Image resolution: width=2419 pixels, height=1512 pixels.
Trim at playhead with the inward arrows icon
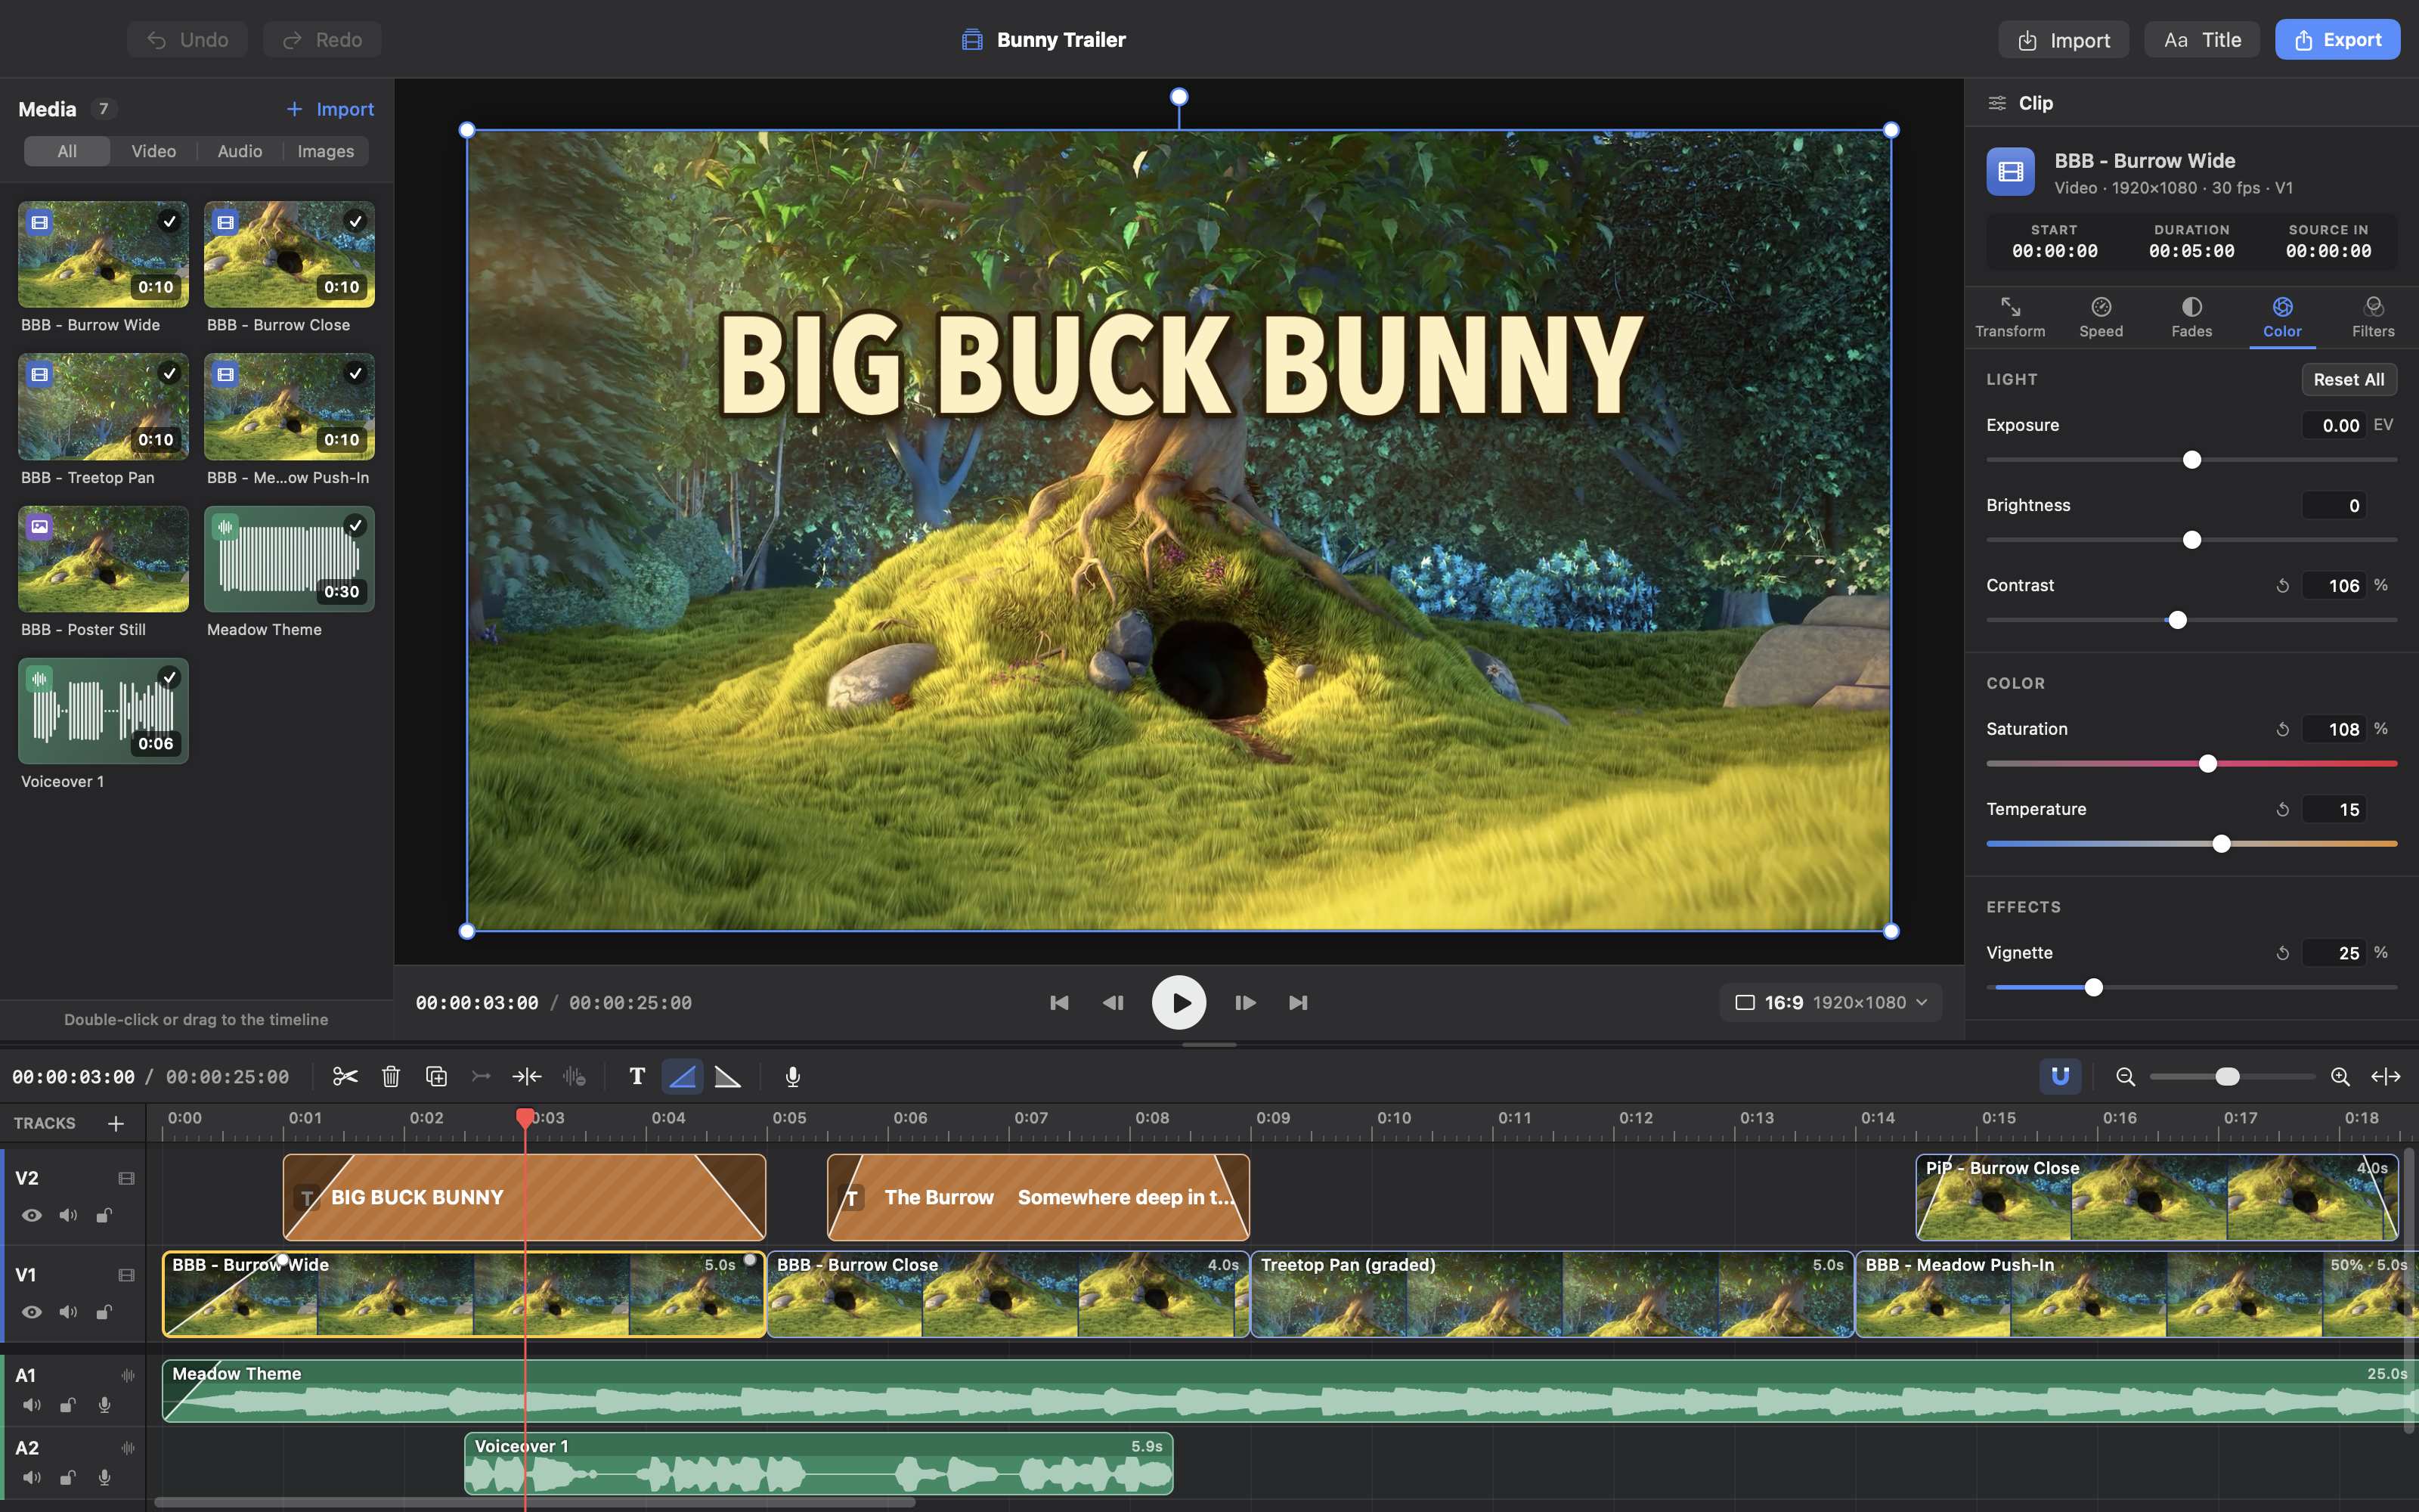tap(527, 1076)
